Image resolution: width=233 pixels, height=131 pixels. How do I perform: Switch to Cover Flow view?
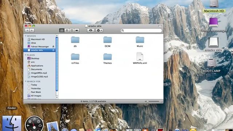(x=77, y=30)
